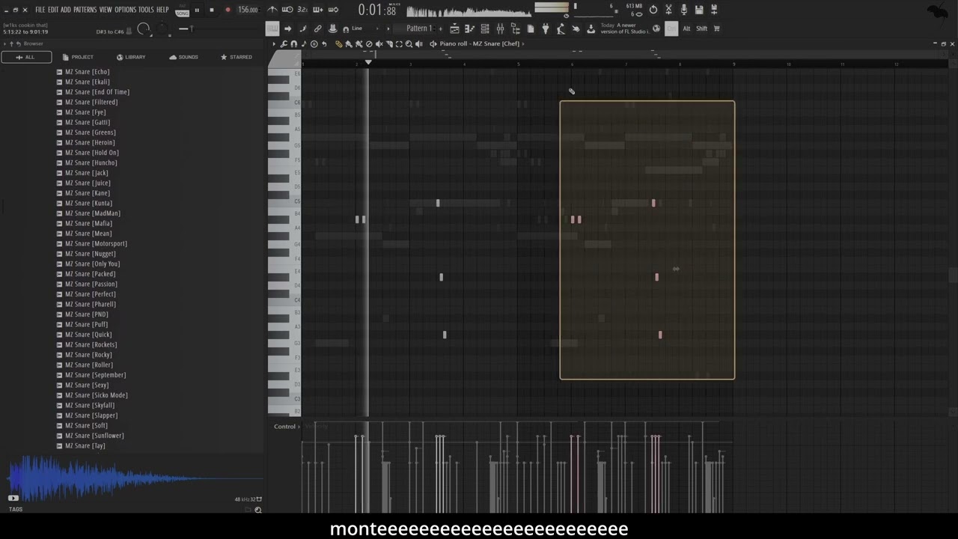Expand the piano roll menu arrow
Image resolution: width=958 pixels, height=539 pixels.
(x=274, y=44)
